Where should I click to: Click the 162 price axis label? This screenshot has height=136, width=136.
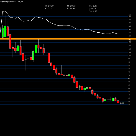click(130, 15)
